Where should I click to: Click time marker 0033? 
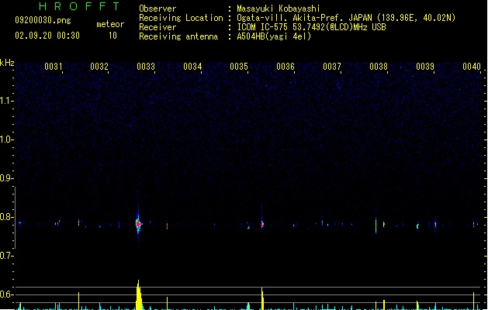(146, 66)
